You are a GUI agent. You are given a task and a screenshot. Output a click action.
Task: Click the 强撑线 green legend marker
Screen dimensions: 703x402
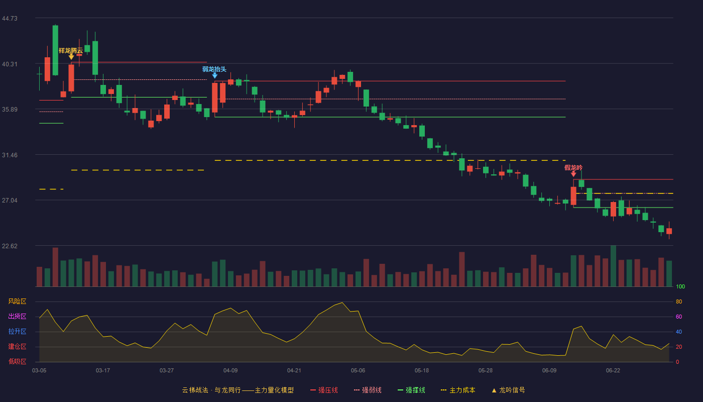[400, 390]
